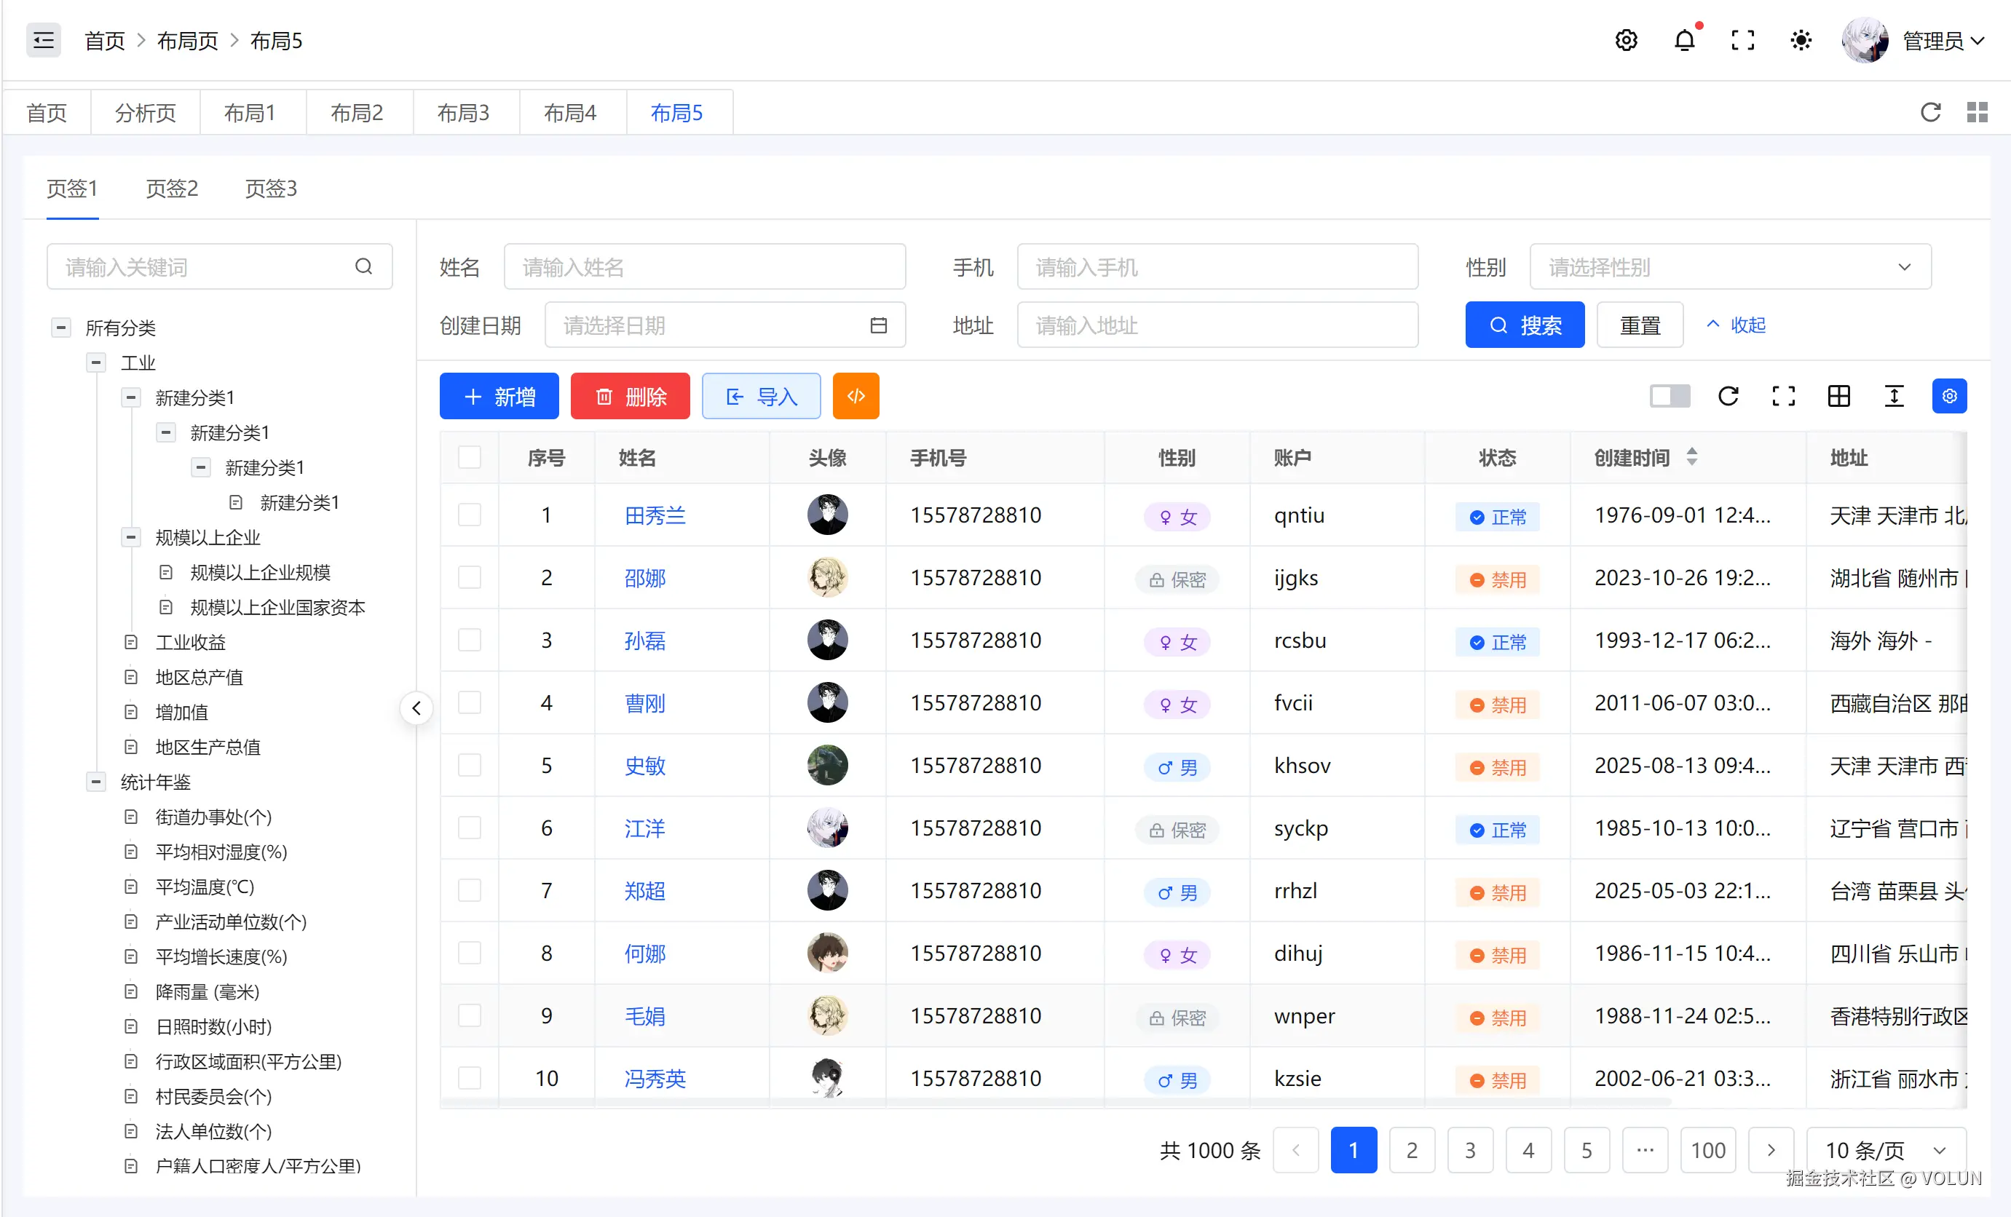
Task: Click the orange code view button
Action: pos(856,397)
